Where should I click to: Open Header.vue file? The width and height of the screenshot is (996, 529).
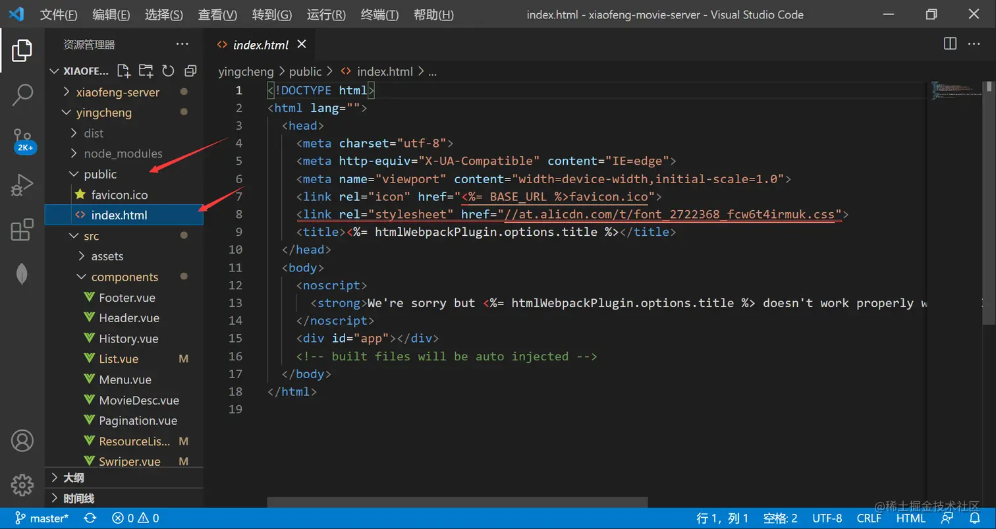tap(129, 318)
